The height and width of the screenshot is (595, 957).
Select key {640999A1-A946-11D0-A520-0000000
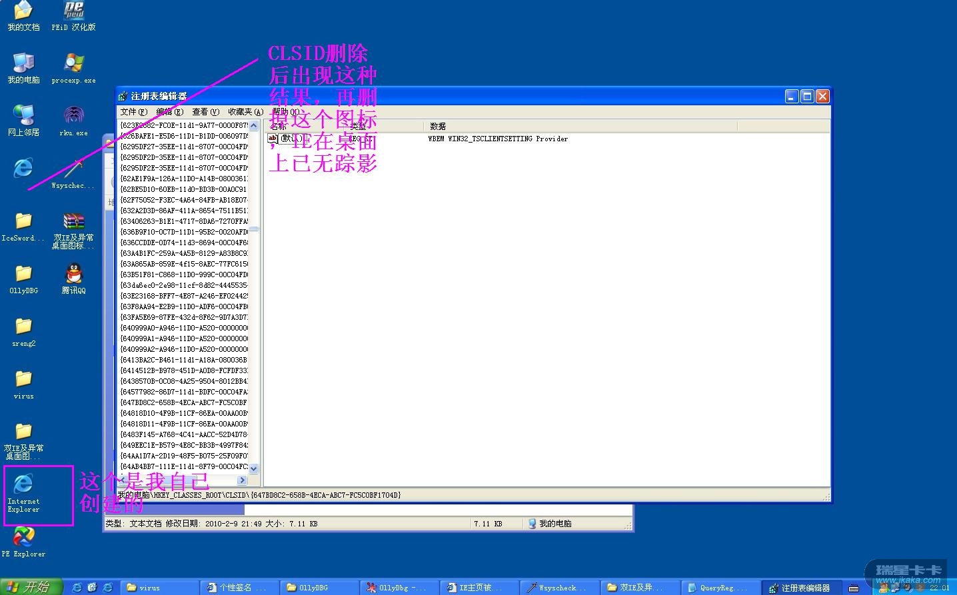(x=184, y=338)
